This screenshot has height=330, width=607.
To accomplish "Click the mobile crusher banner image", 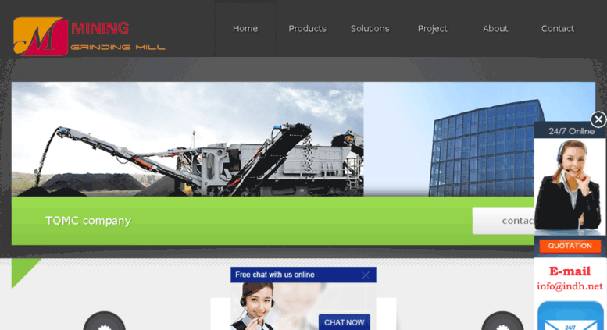I will [187, 139].
